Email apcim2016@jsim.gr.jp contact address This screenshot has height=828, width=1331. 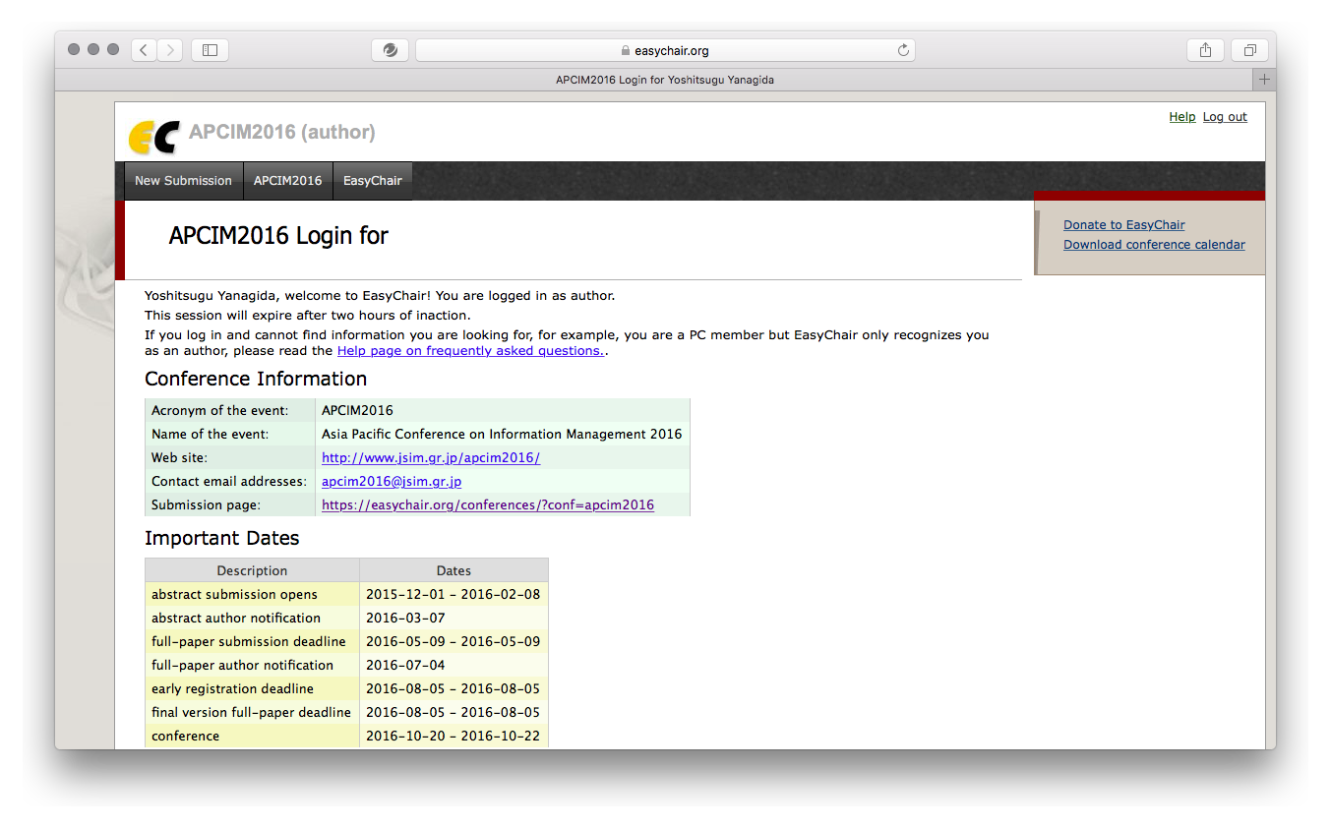[392, 481]
